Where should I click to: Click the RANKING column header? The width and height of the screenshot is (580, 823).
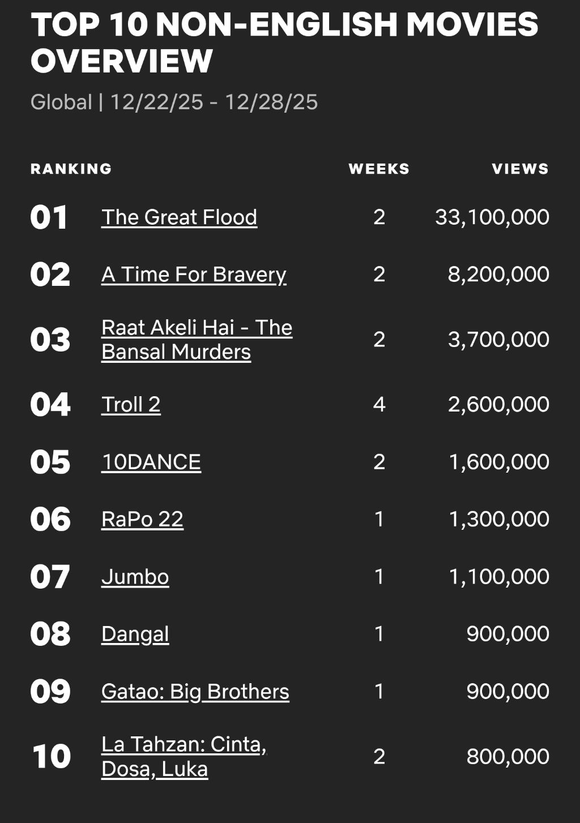click(71, 169)
